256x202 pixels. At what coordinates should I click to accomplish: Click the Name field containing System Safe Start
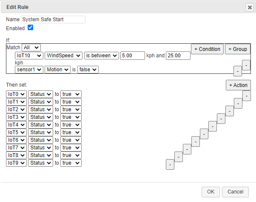pyautogui.click(x=53, y=20)
